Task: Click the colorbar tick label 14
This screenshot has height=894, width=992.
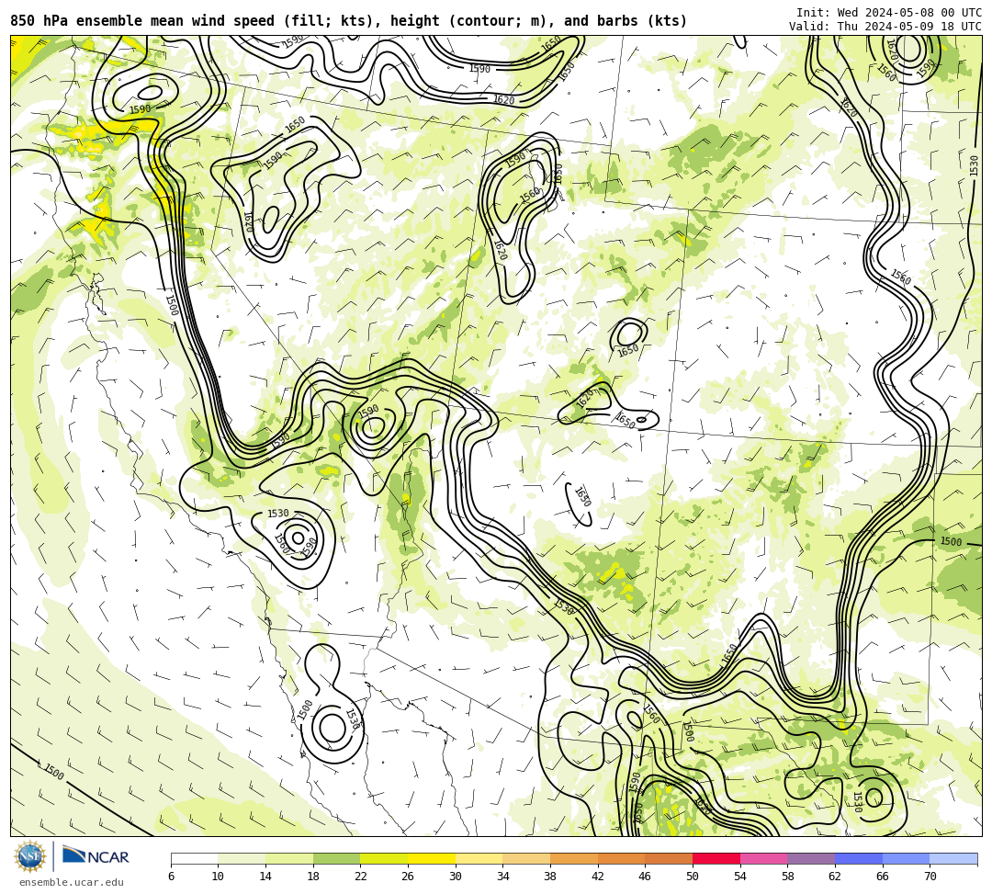Action: pos(265,877)
